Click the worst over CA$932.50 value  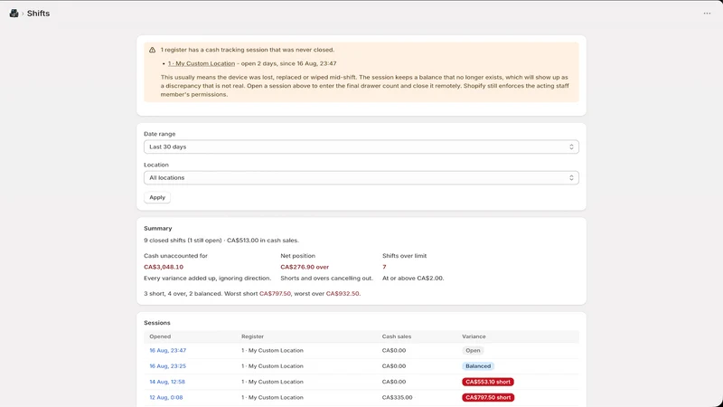343,293
